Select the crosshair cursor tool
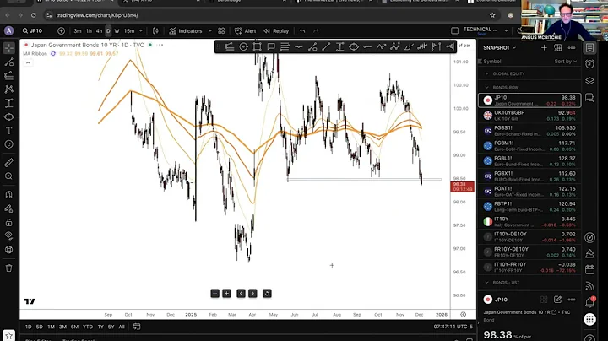The image size is (608, 341). [x=9, y=48]
